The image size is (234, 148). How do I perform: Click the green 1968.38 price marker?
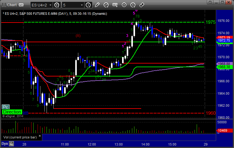coord(224,67)
